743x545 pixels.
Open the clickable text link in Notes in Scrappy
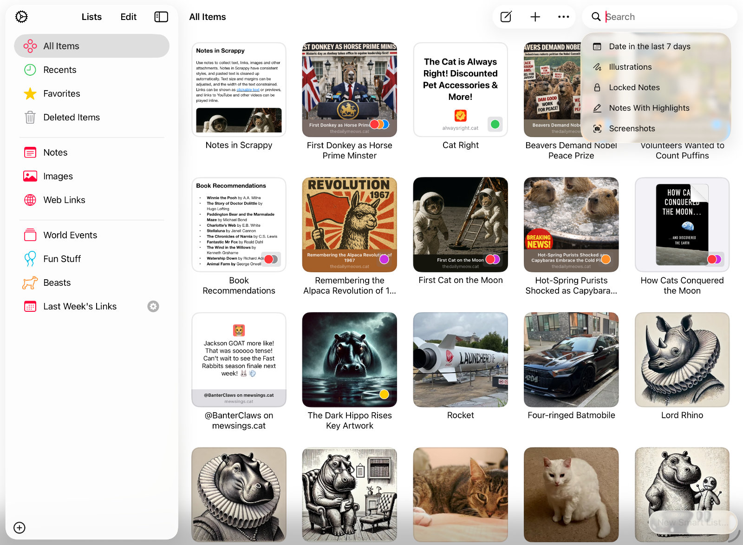pos(248,89)
